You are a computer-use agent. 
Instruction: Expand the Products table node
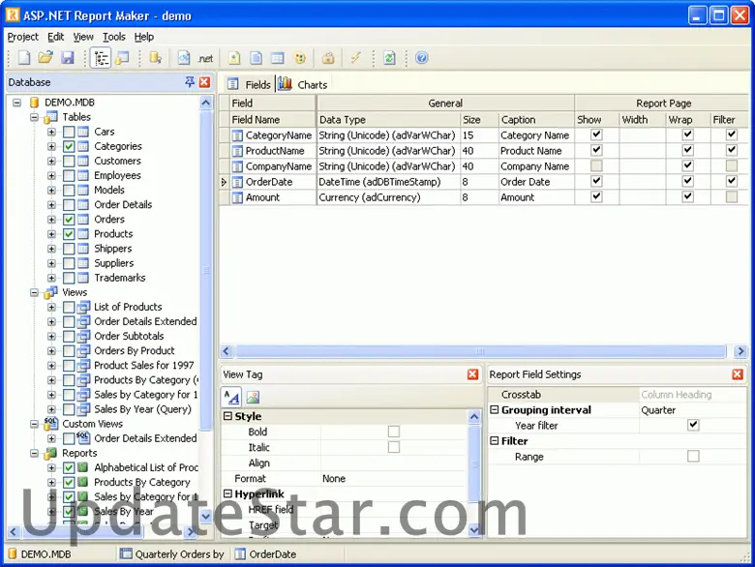pyautogui.click(x=51, y=234)
